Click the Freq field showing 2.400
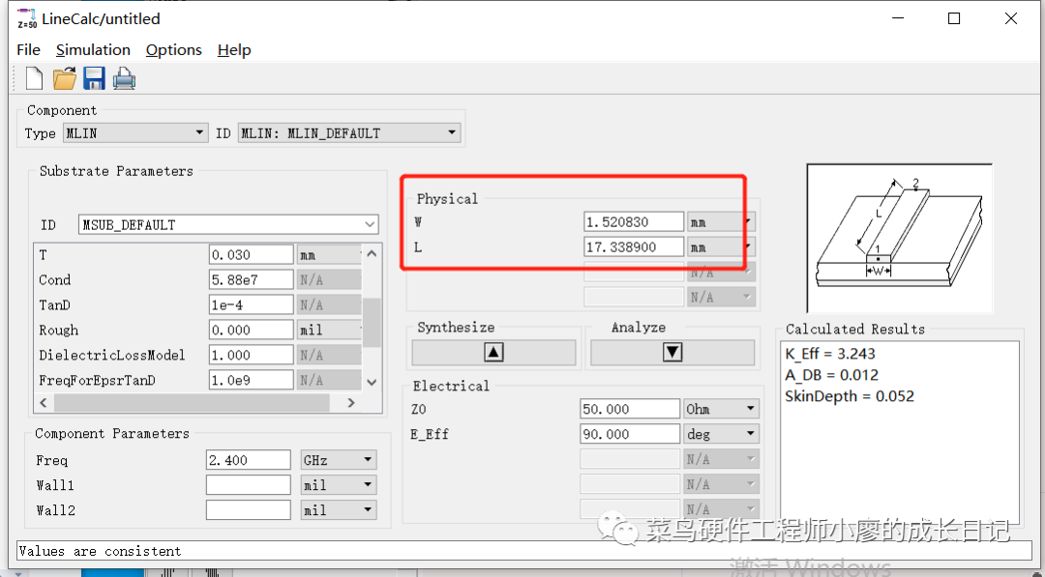 (x=249, y=460)
